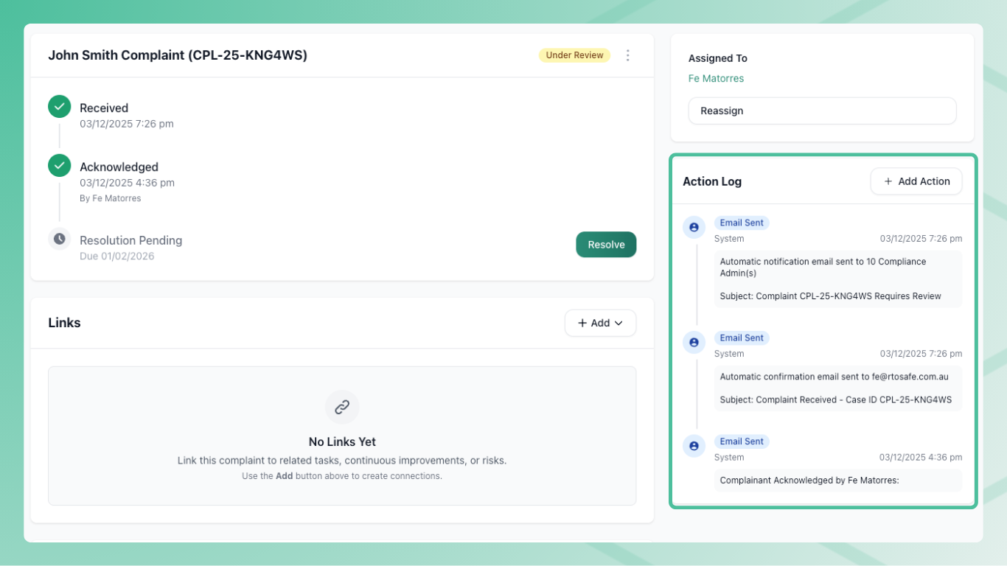Click the Email Sent tag on the confirmation entry
Screen dimensions: 1007x566
point(742,338)
